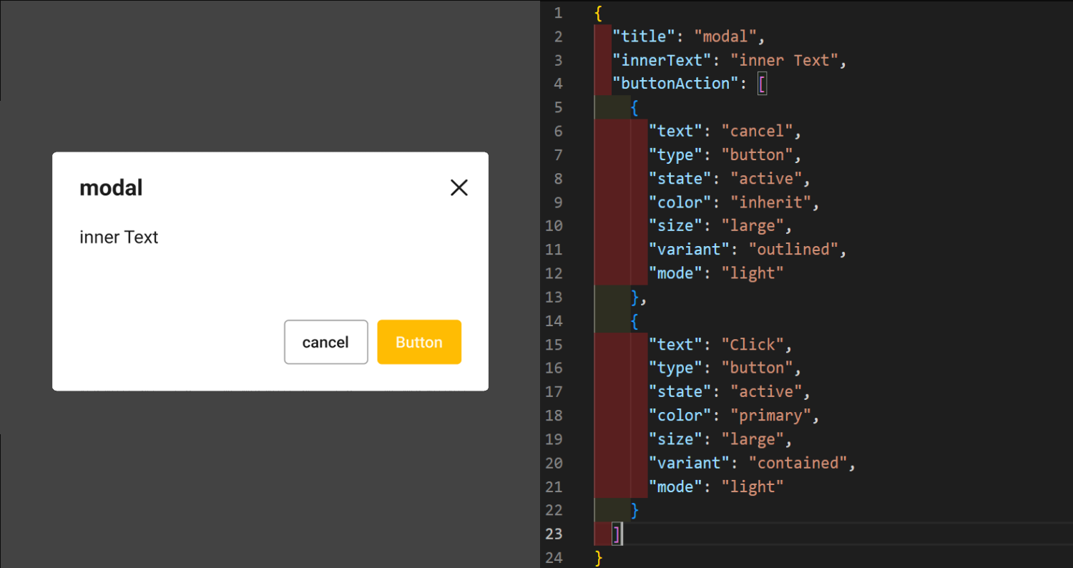1073x568 pixels.
Task: Click the 'inner Text' paragraph in the modal
Action: [119, 237]
